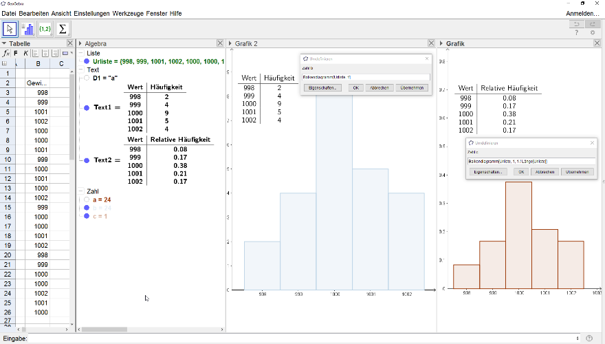Toggle visibility of number a = 24
Image resolution: width=605 pixels, height=344 pixels.
click(x=87, y=200)
